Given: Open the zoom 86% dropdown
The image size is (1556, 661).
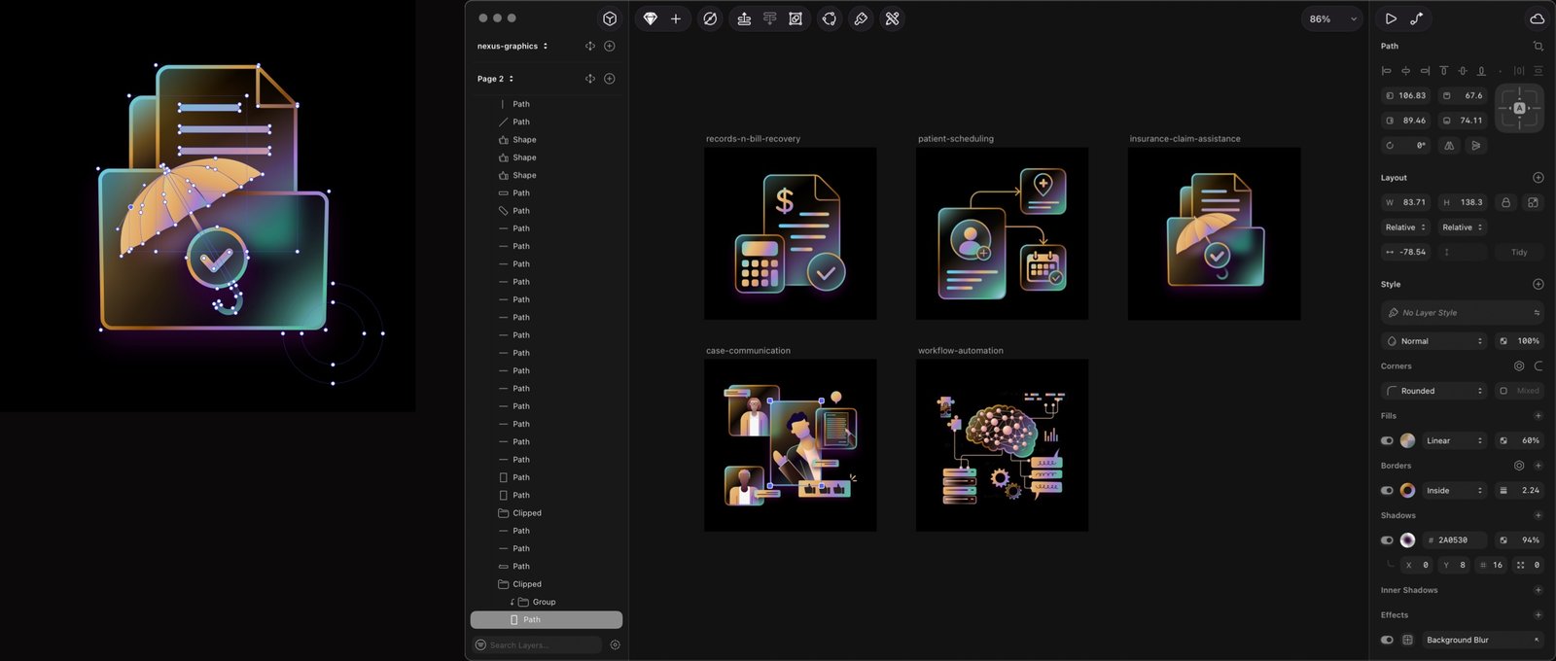Looking at the screenshot, I should point(1331,18).
